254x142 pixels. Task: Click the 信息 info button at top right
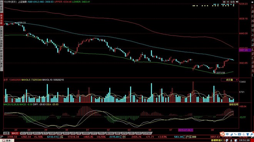pyautogui.click(x=232, y=2)
